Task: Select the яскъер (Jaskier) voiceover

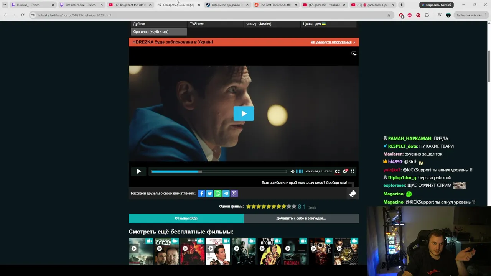Action: pyautogui.click(x=272, y=24)
